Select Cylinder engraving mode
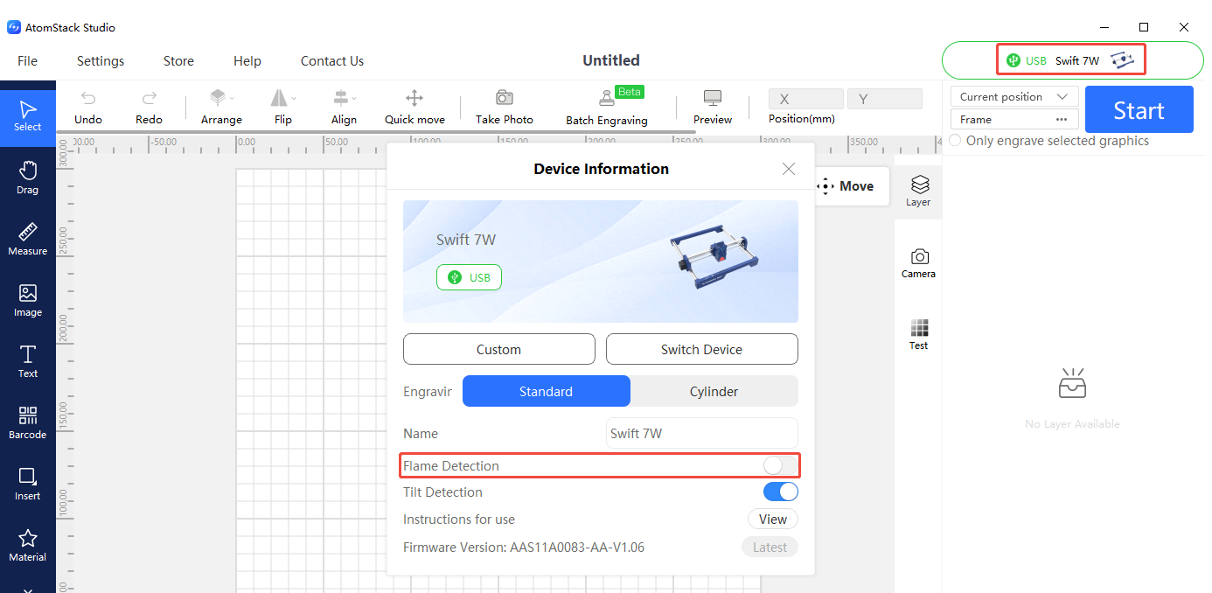The width and height of the screenshot is (1212, 593). [x=714, y=391]
